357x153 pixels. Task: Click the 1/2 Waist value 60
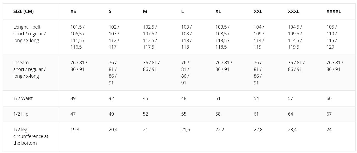329,98
